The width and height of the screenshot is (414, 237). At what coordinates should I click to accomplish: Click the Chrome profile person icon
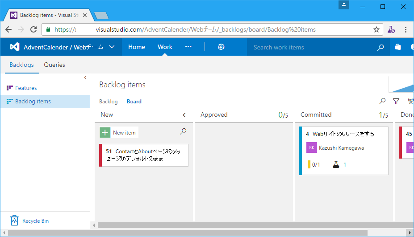pos(344,5)
